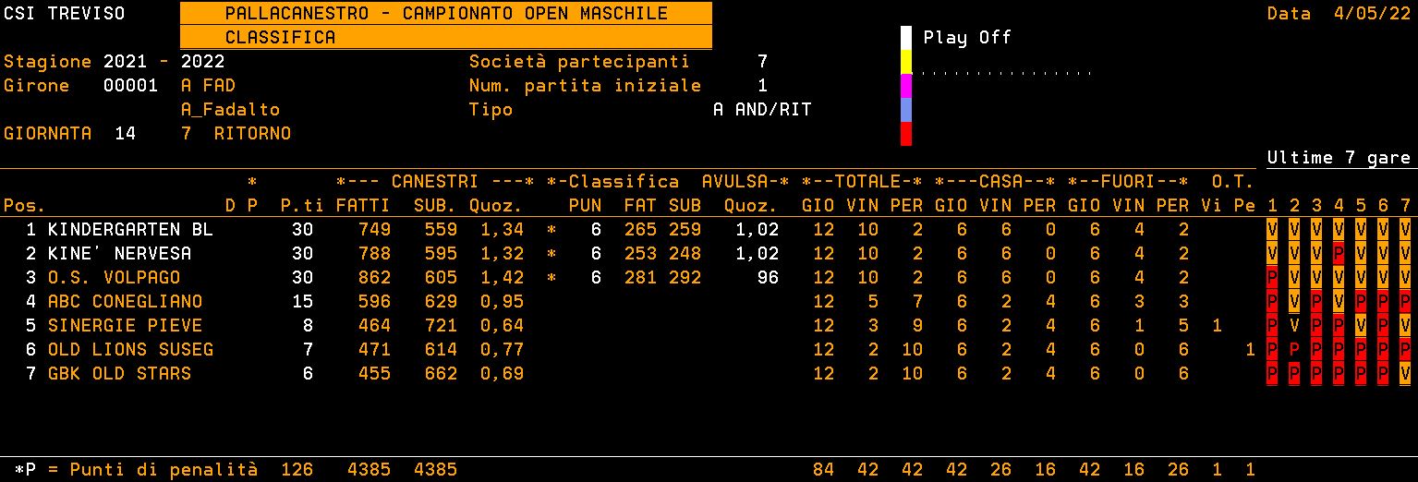Open the CLASSIFICA header bar
This screenshot has height=482, width=1418.
[445, 38]
